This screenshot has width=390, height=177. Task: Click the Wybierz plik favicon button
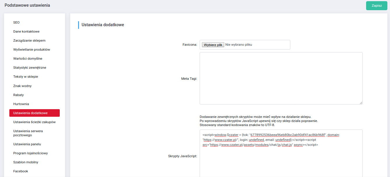(x=213, y=45)
